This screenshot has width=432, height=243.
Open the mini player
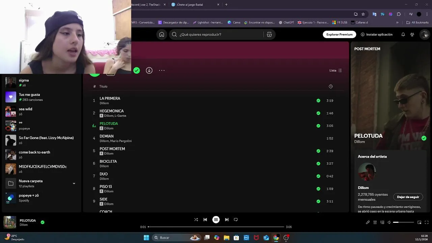click(x=420, y=222)
